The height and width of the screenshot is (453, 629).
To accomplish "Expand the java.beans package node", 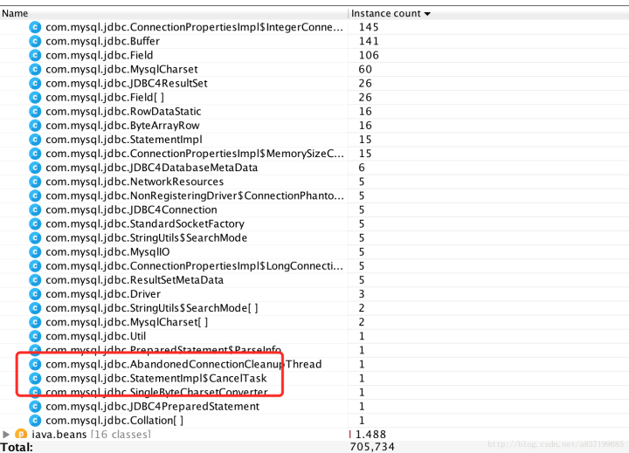I will pyautogui.click(x=6, y=434).
